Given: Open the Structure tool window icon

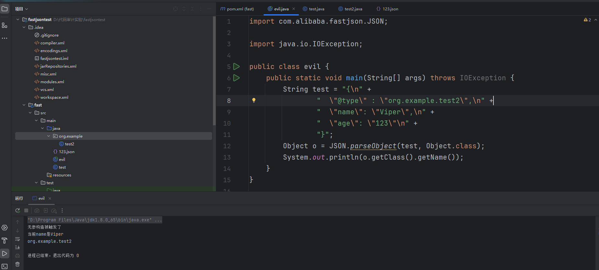Looking at the screenshot, I should (x=5, y=25).
